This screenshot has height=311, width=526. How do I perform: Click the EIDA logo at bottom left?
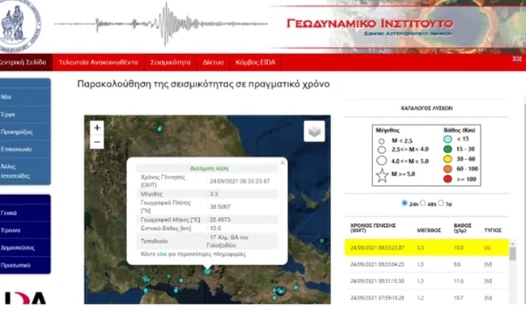[26, 298]
